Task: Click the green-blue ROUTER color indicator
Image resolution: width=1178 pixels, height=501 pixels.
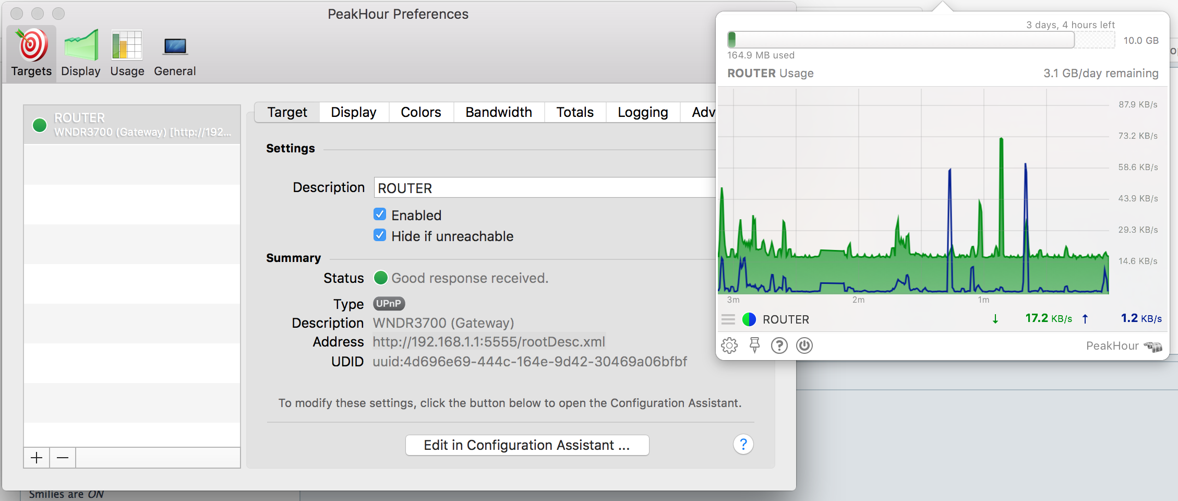Action: (x=749, y=319)
